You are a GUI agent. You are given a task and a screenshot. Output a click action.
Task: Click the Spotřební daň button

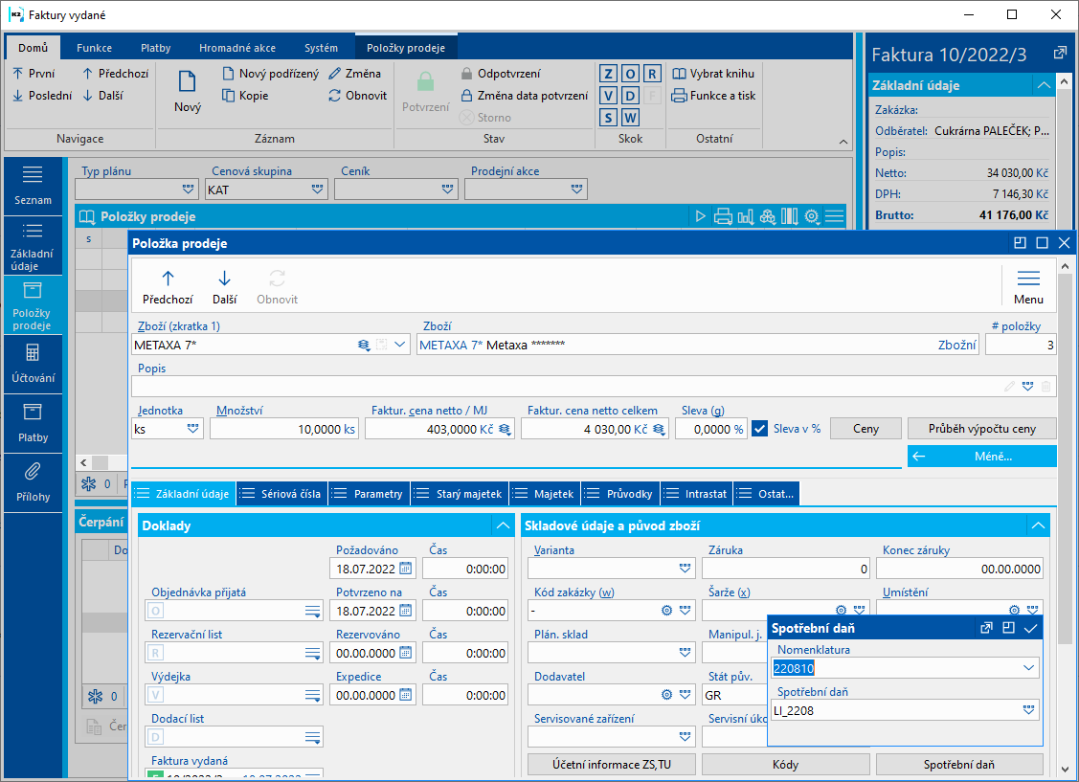click(959, 765)
